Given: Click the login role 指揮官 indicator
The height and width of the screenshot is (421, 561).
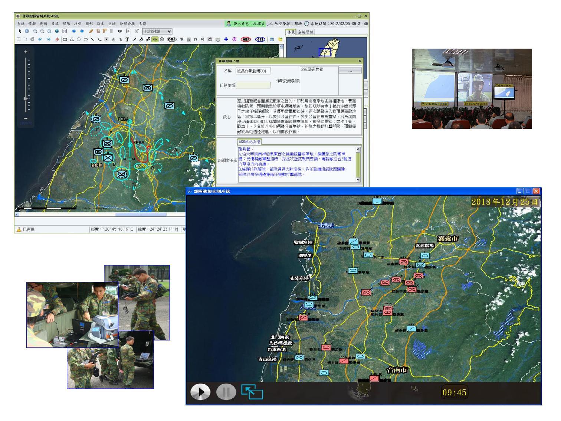Looking at the screenshot, I should (x=245, y=24).
